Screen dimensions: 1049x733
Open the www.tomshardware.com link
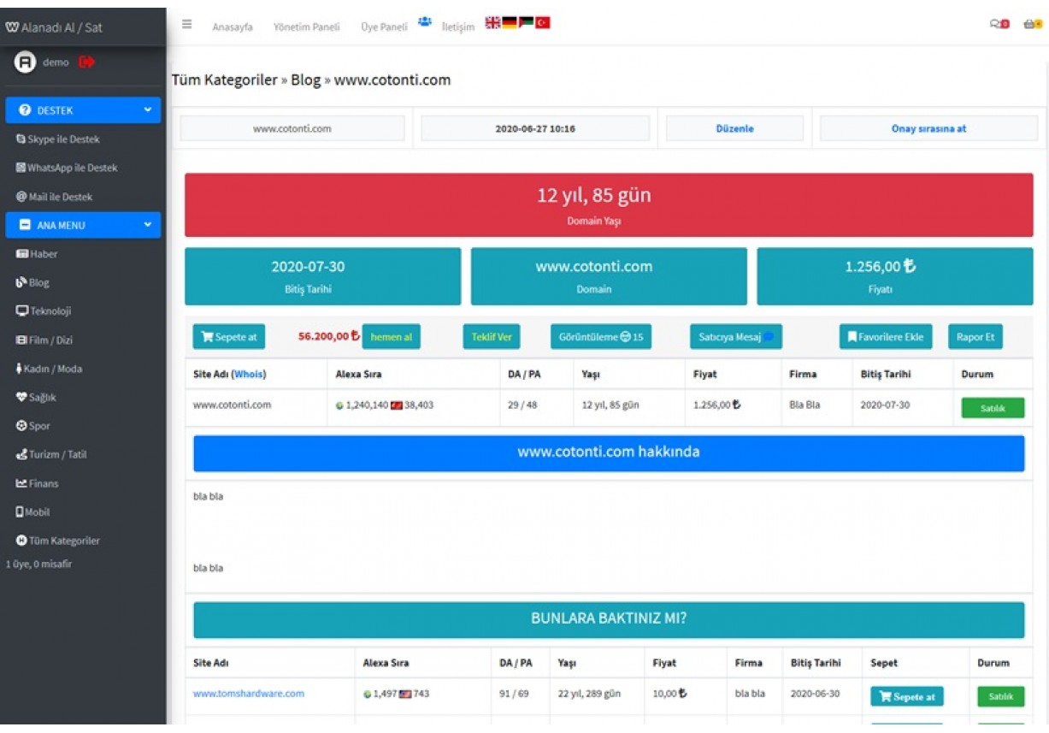[x=249, y=694]
